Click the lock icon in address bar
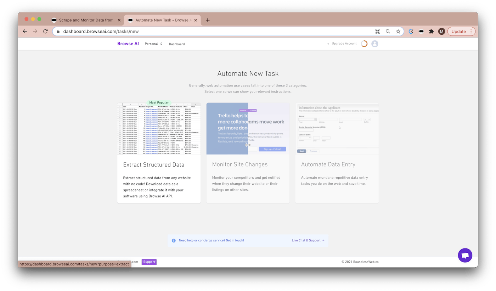 pos(58,31)
